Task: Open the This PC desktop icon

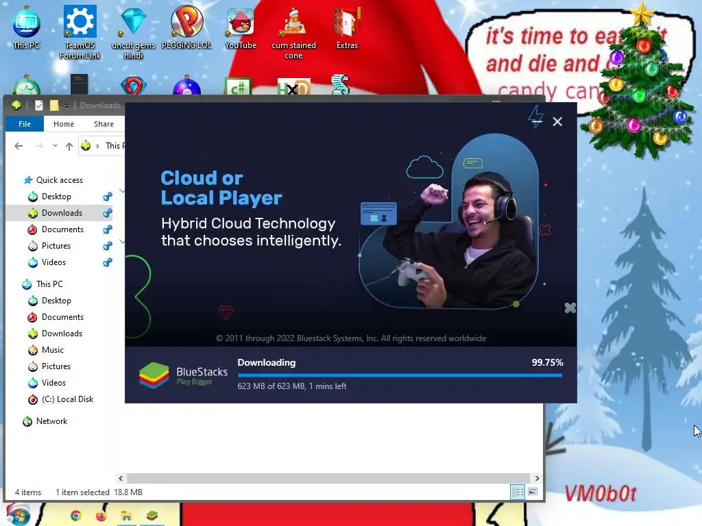Action: pyautogui.click(x=27, y=27)
